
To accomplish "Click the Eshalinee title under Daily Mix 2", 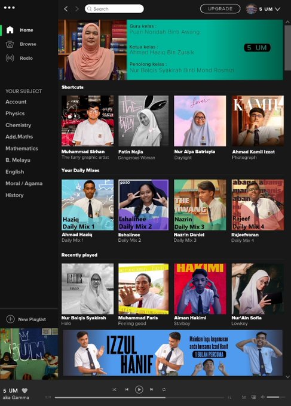I will tap(129, 235).
